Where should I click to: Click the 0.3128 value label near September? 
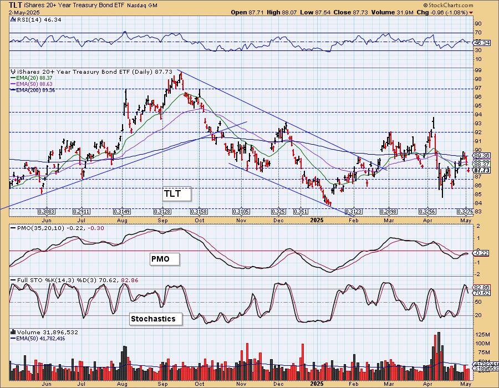162,212
